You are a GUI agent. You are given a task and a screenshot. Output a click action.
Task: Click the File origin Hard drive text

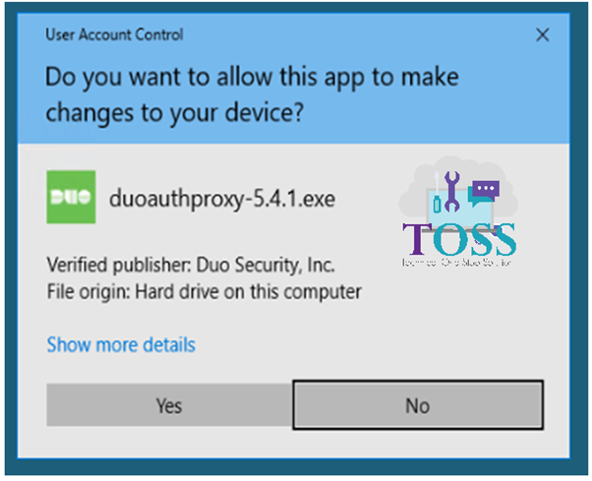tap(204, 292)
